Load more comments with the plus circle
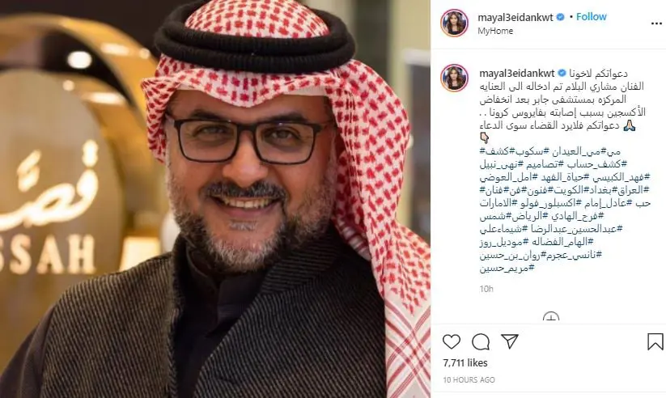Image resolution: width=666 pixels, height=398 pixels. click(x=551, y=317)
